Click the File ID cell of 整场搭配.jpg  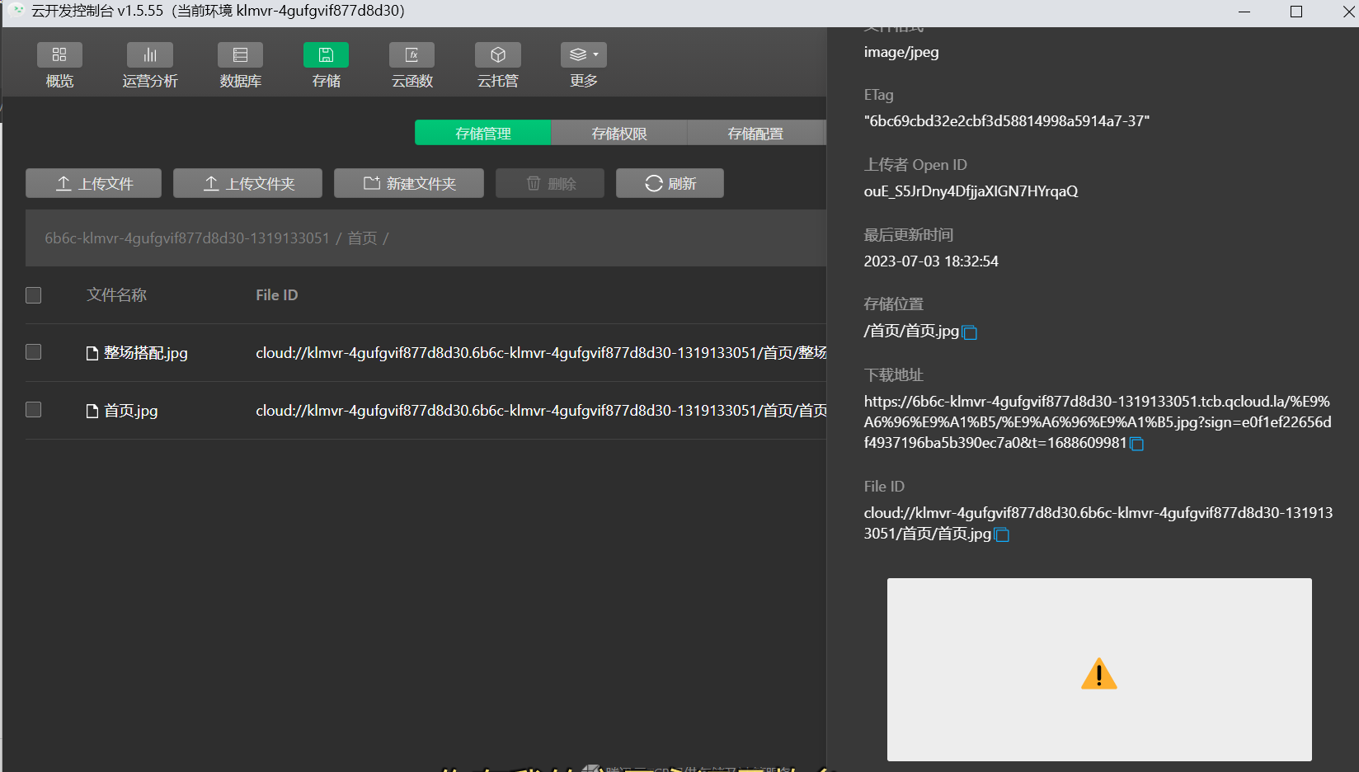point(541,353)
